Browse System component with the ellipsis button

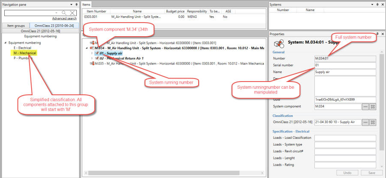tap(365, 106)
